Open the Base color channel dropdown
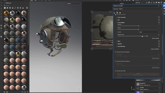The image size is (165, 93). [139, 3]
